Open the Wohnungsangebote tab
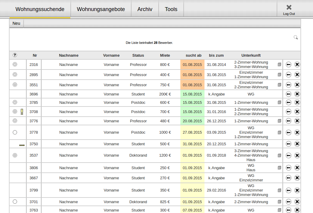The height and width of the screenshot is (213, 313). [101, 9]
